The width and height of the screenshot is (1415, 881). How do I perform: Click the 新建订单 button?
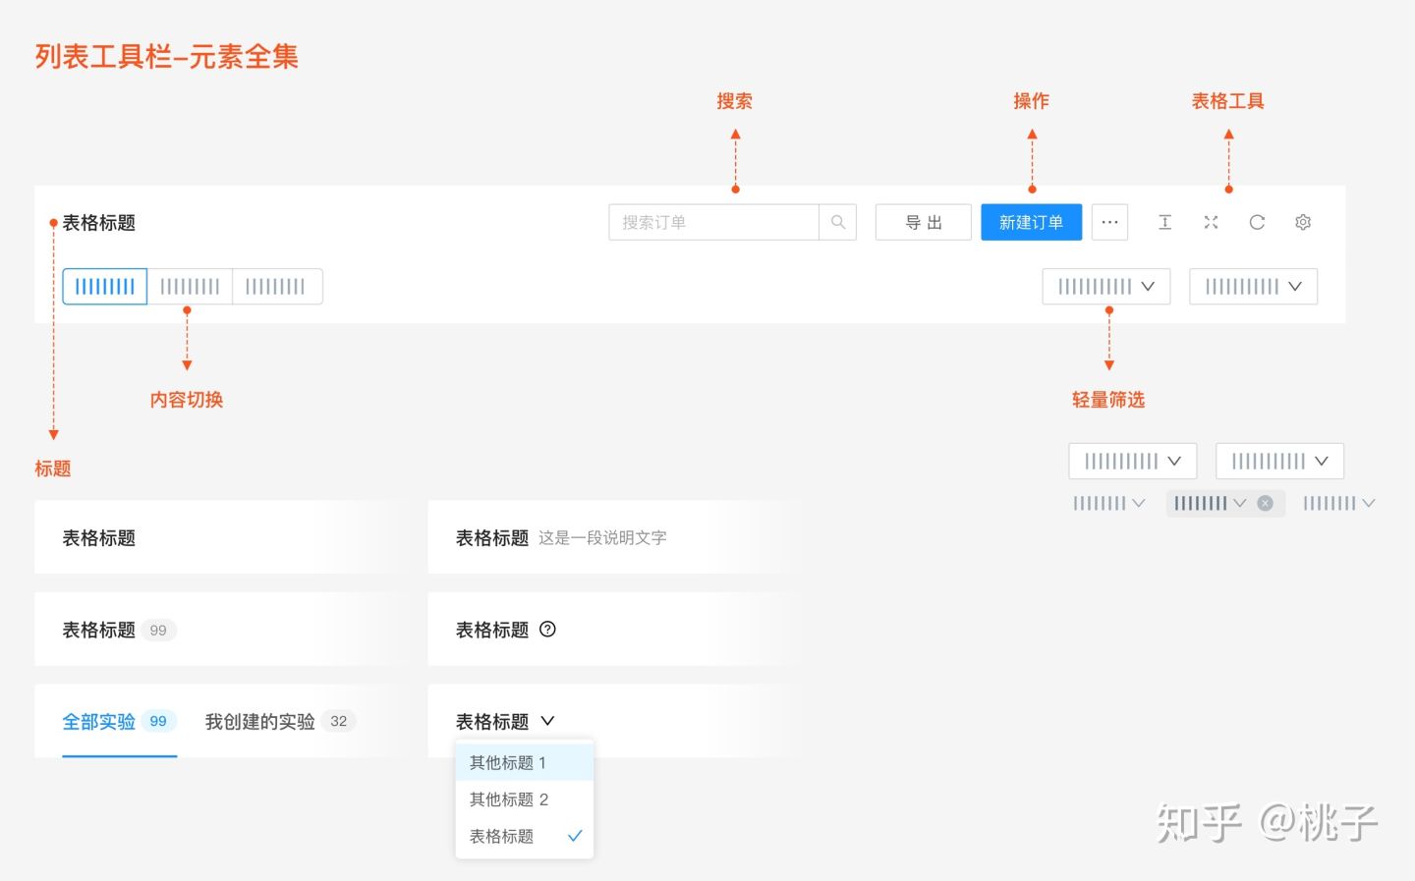coord(1031,222)
